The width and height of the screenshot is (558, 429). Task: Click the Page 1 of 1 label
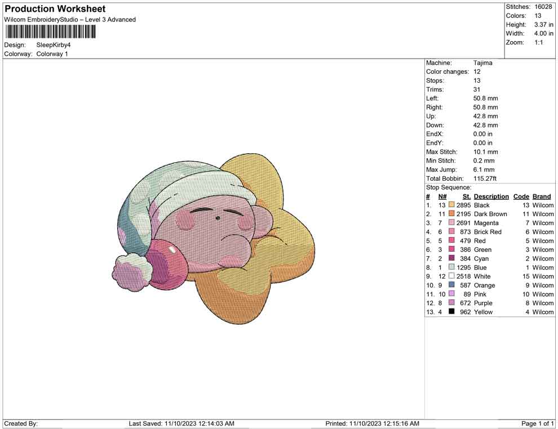[x=537, y=423]
